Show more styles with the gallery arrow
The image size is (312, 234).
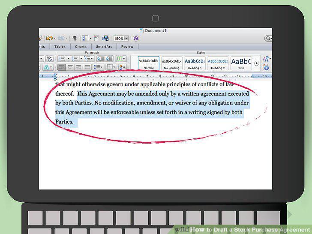(256, 63)
